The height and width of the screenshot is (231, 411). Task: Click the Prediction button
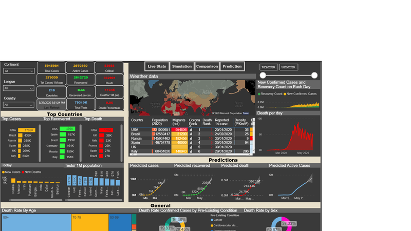(232, 66)
